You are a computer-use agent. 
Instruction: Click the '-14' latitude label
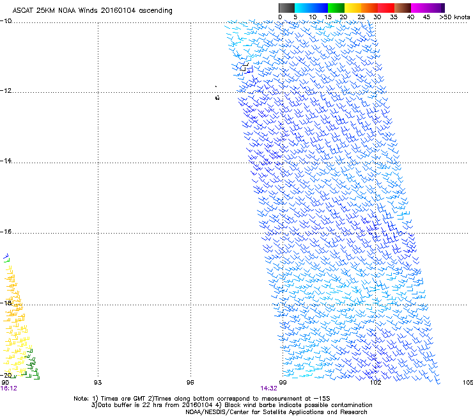[x=6, y=161]
